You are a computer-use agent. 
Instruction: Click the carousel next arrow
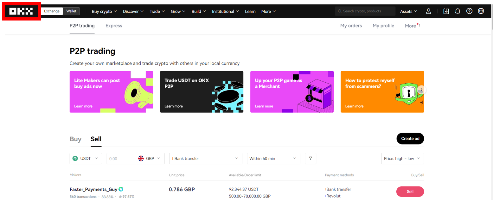[x=421, y=90]
